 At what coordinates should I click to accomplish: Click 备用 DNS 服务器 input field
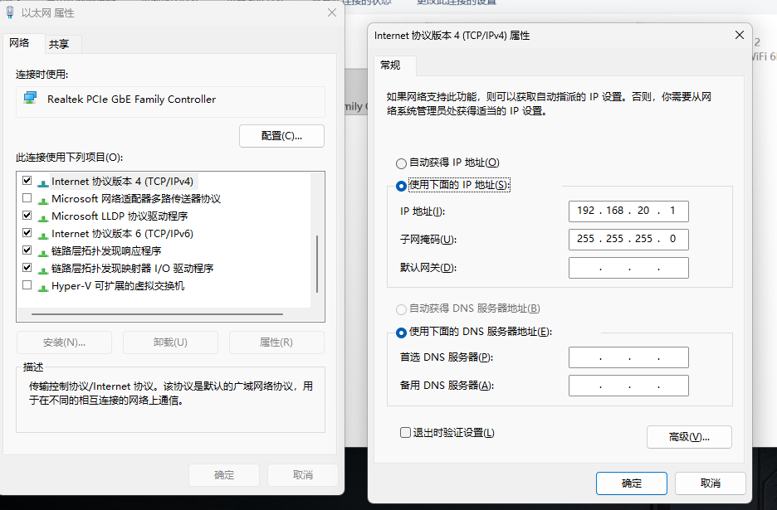(x=628, y=386)
